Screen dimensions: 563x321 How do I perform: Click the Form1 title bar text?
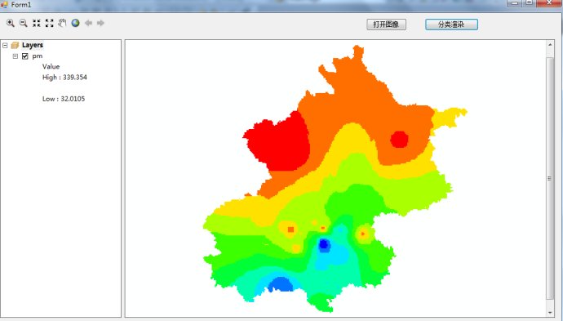click(x=21, y=5)
